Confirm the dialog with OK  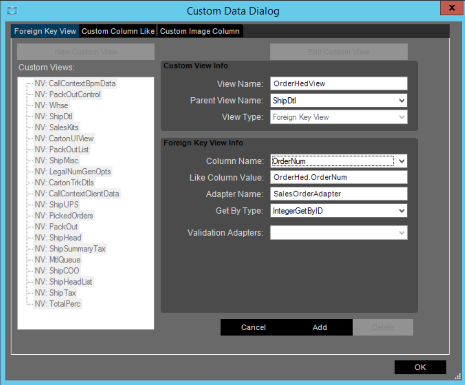coord(420,367)
